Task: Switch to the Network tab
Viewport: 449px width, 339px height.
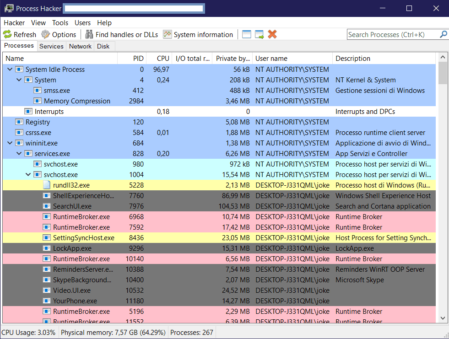Action: [80, 46]
